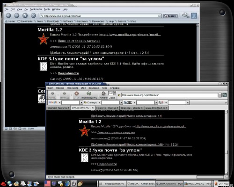This screenshot has height=187, width=234.
Task: Open the Справка menu in Galeon
Action: [115, 88]
